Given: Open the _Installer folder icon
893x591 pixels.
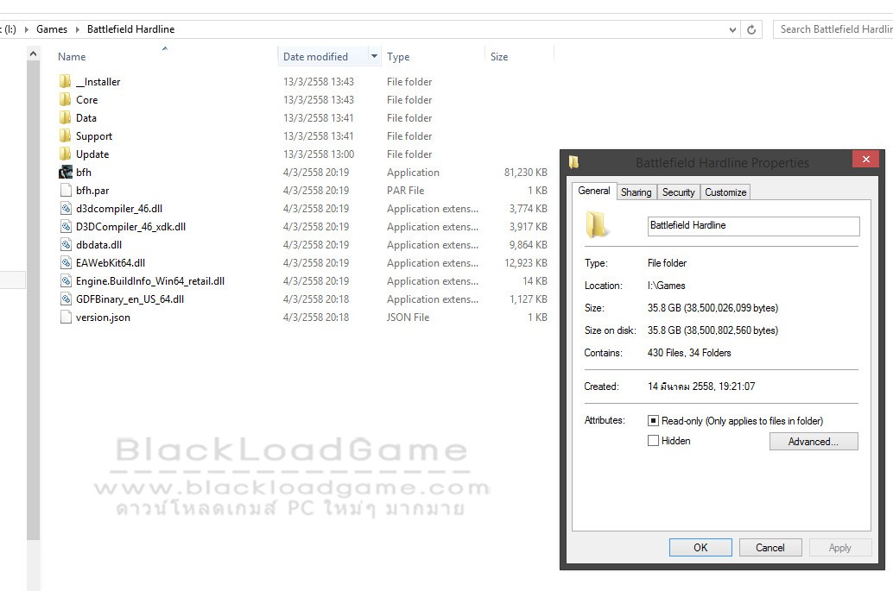Looking at the screenshot, I should click(x=66, y=81).
